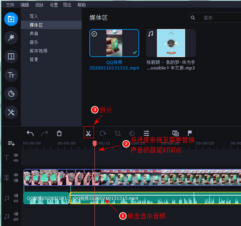Click the Crop tool icon
The height and width of the screenshot is (226, 241).
click(118, 133)
